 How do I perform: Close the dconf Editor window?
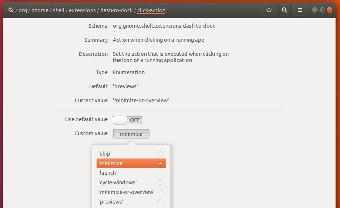(330, 10)
